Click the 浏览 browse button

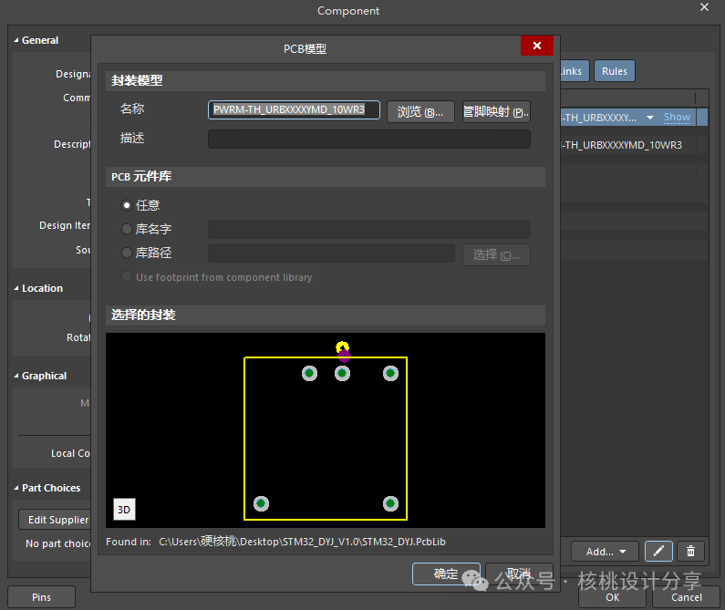pyautogui.click(x=420, y=111)
